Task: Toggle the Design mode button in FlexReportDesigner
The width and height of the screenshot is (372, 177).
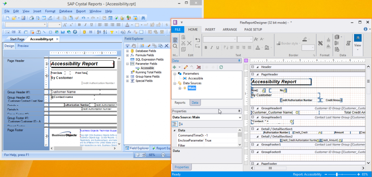Action: (175, 40)
